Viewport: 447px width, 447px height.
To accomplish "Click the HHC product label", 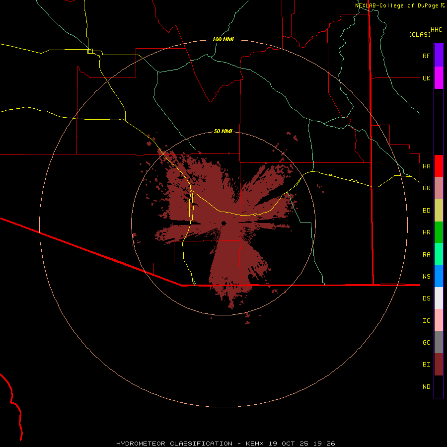I will (436, 30).
